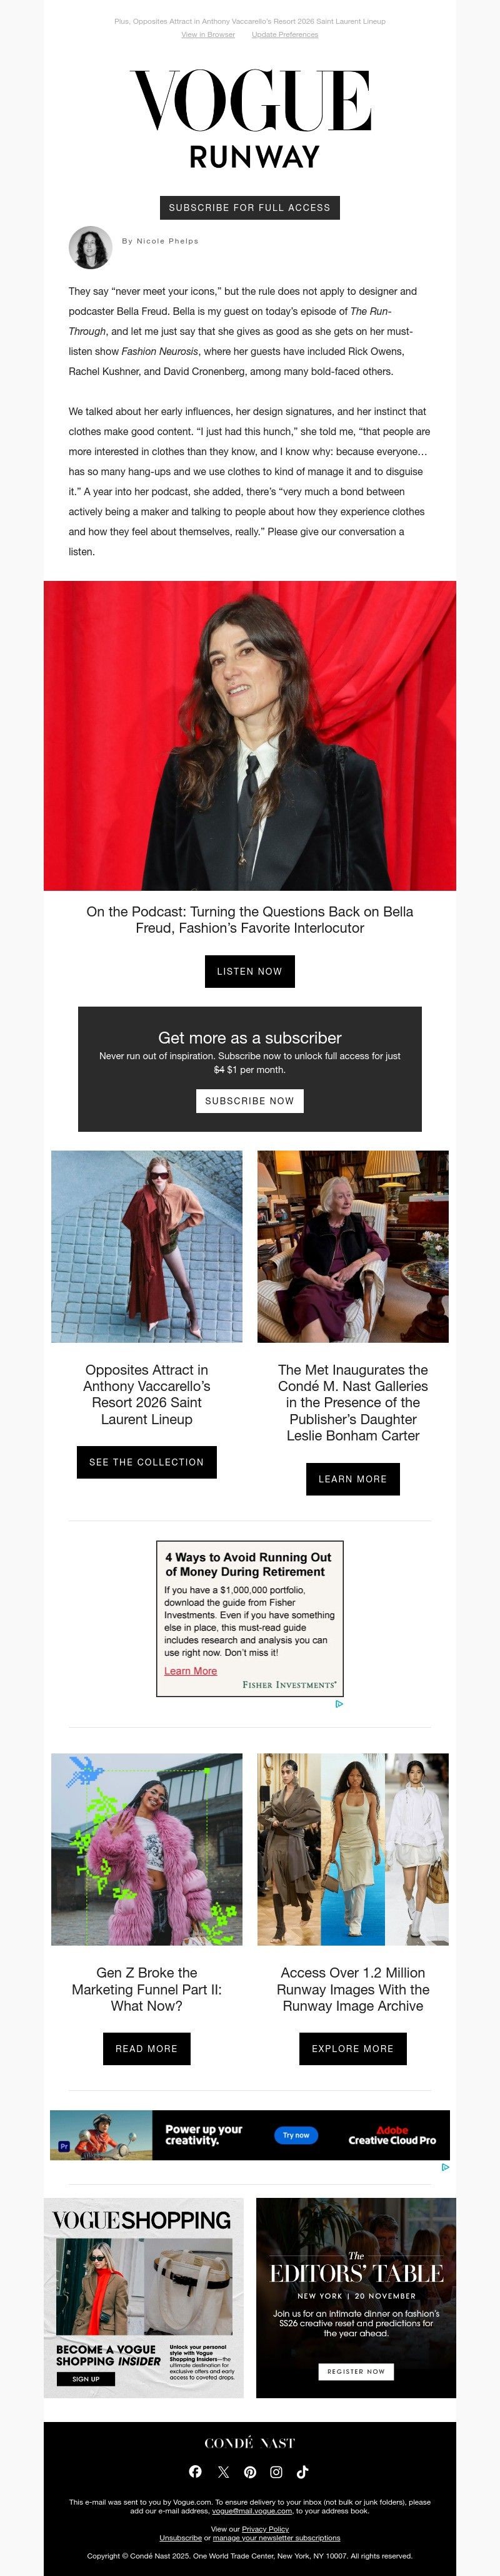Click the Subscribe Now button

pos(249,1100)
